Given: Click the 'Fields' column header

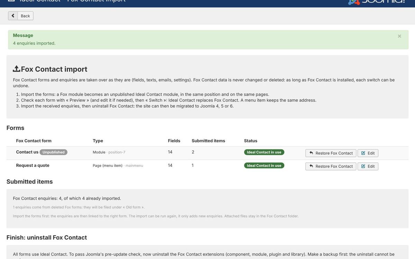Looking at the screenshot, I should pyautogui.click(x=174, y=141).
